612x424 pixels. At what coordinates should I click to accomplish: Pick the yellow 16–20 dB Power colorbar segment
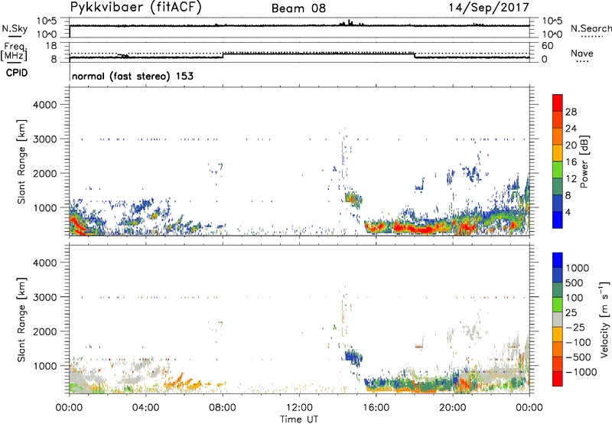558,153
